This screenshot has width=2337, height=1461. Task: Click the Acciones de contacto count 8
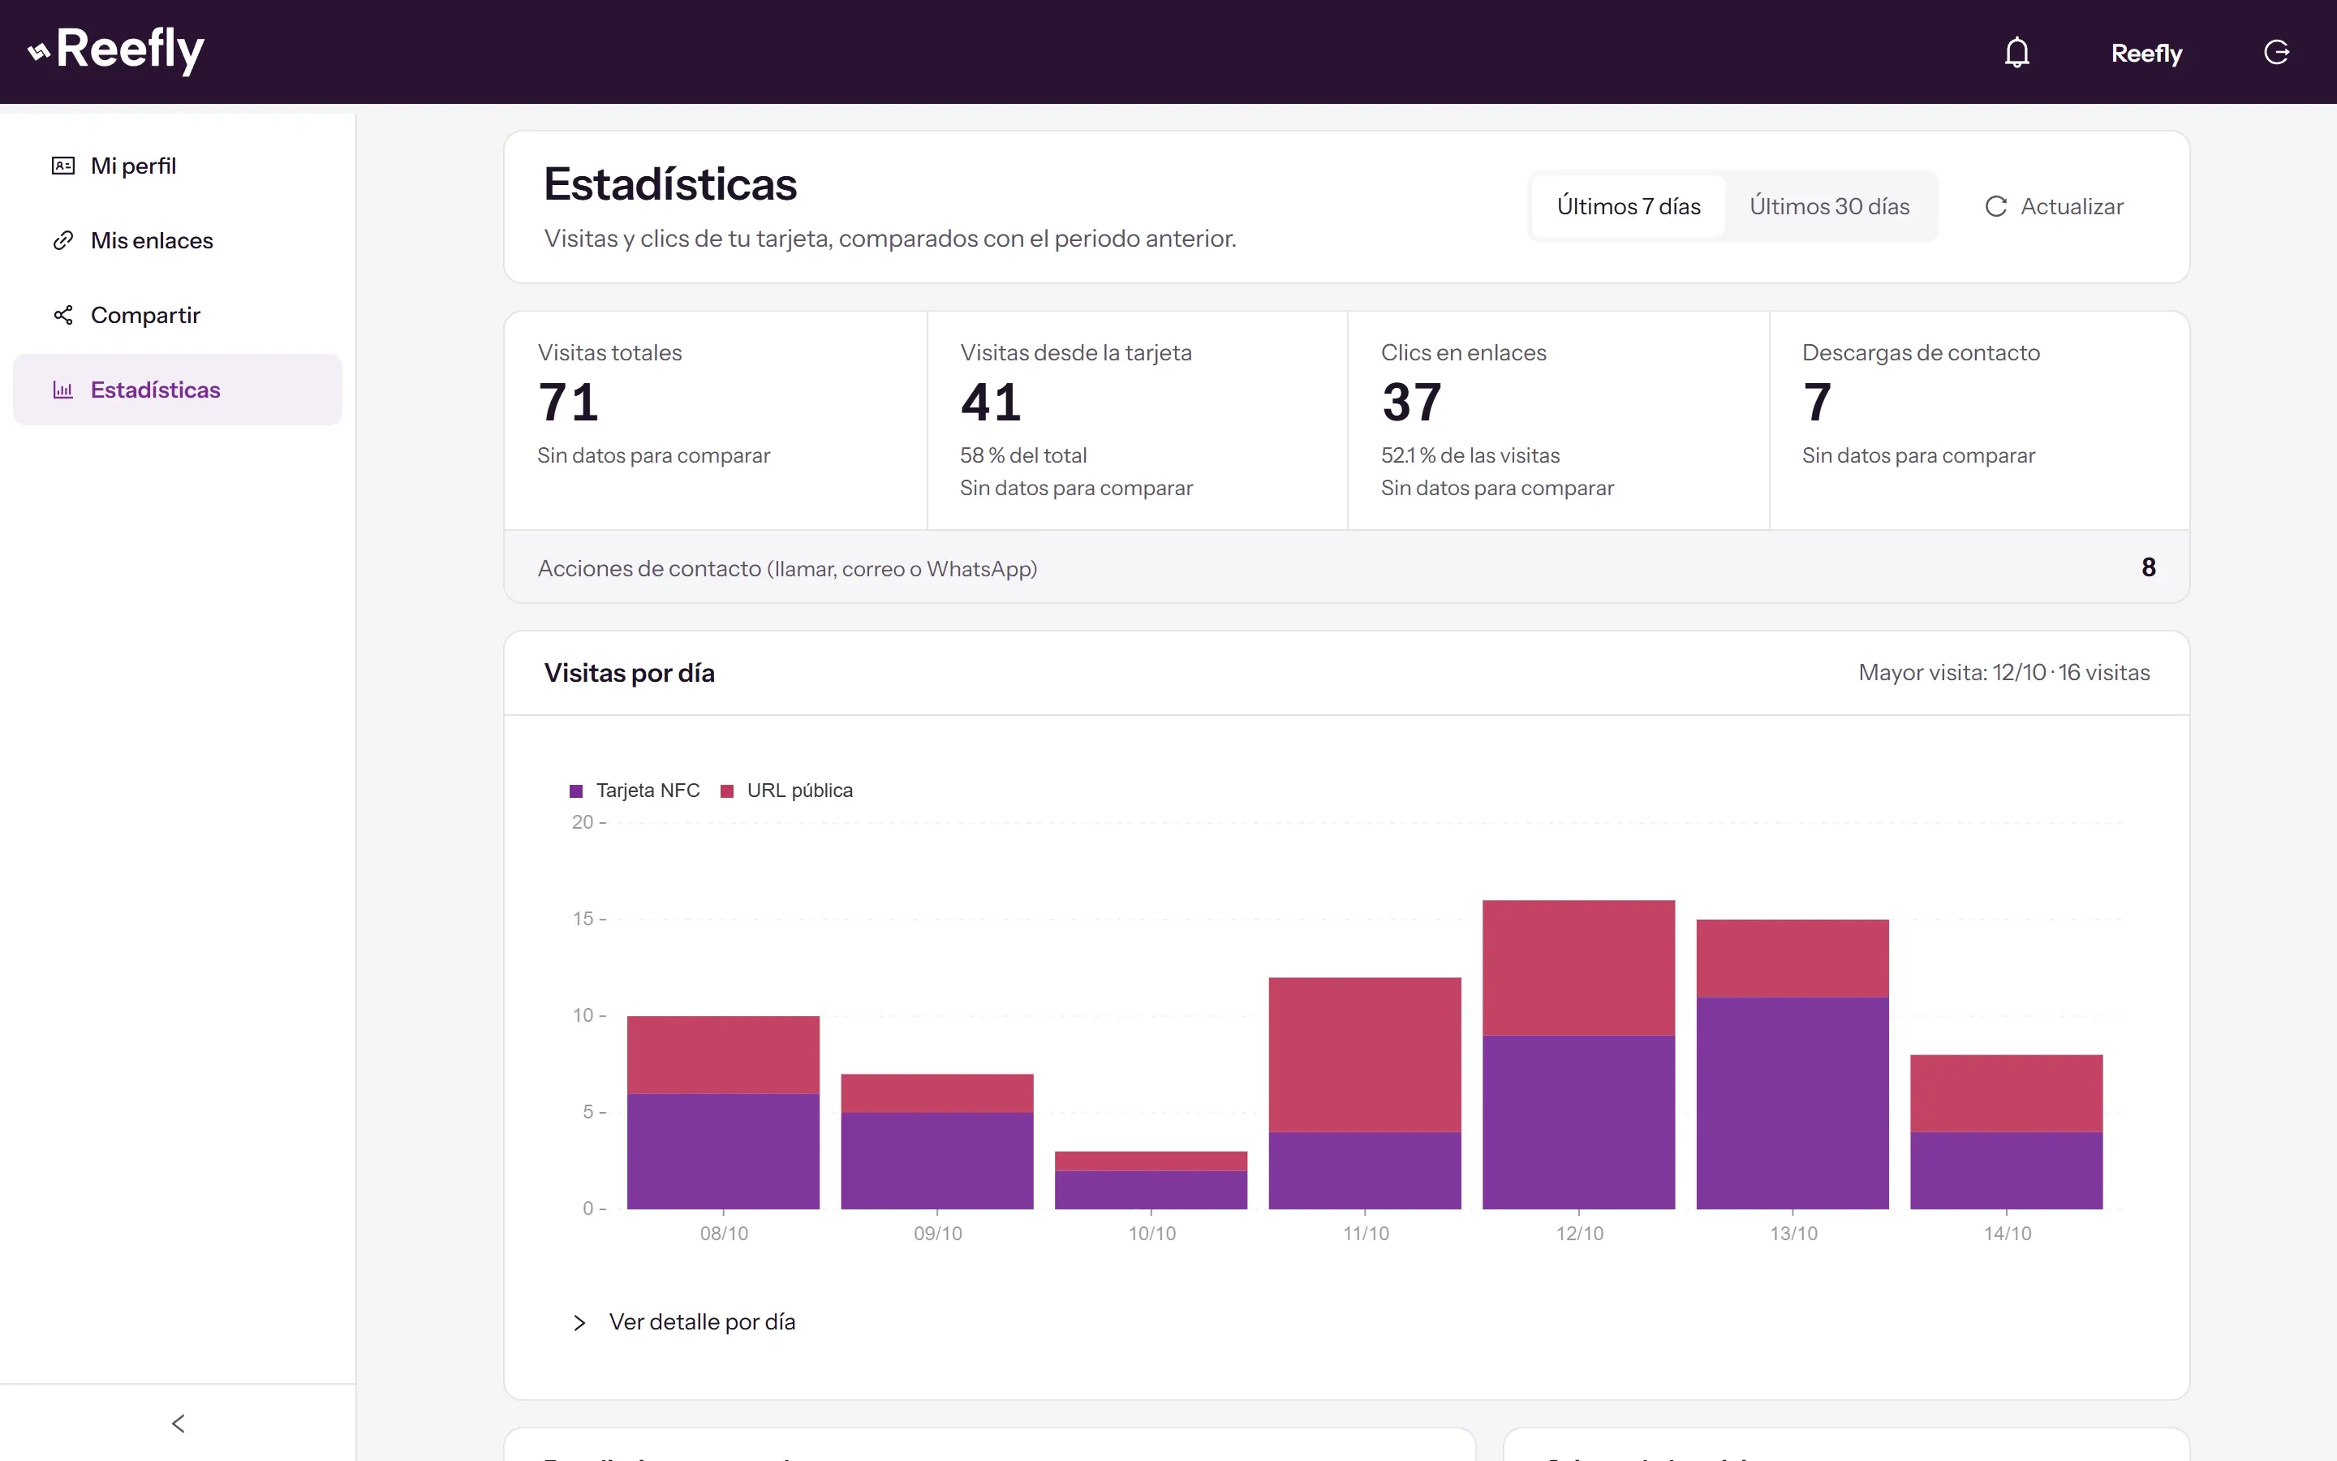(2149, 567)
